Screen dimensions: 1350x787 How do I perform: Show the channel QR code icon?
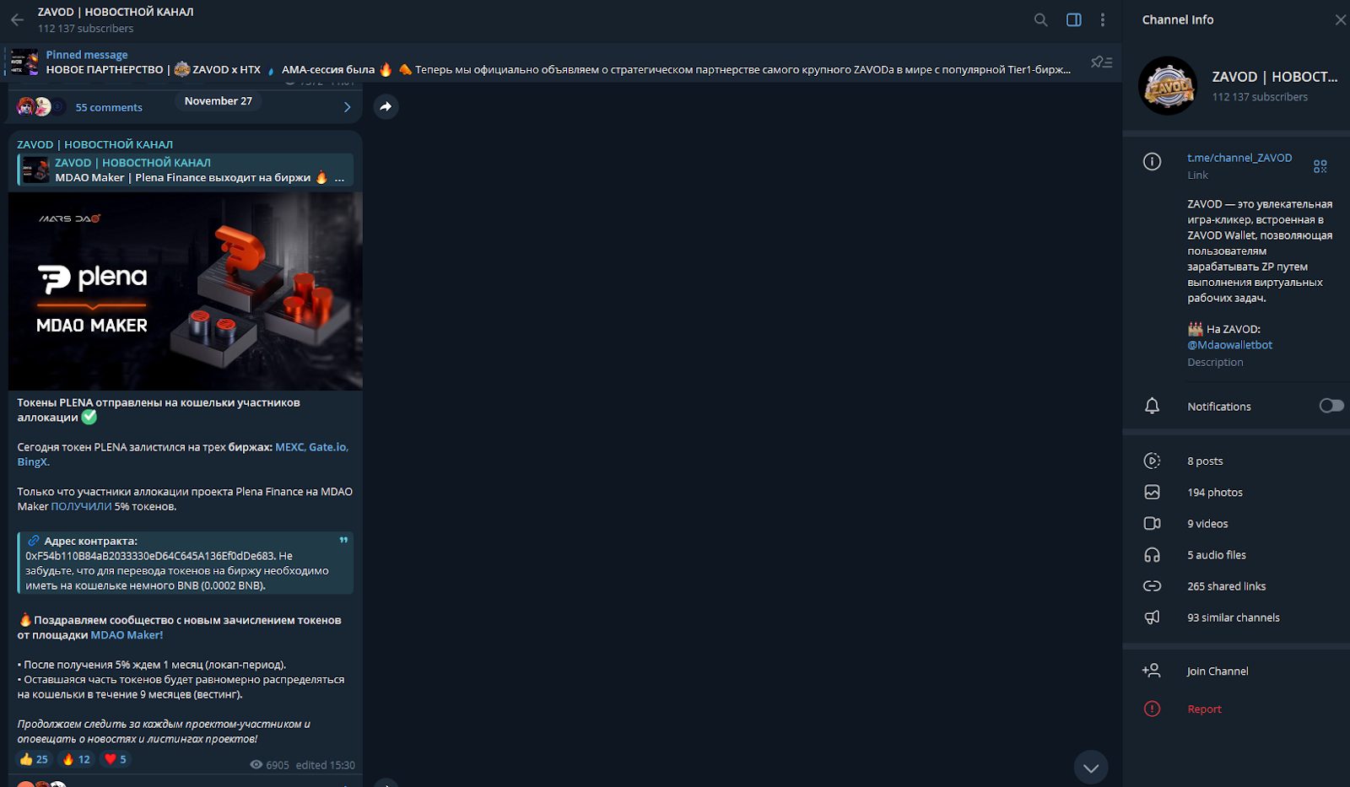1320,166
